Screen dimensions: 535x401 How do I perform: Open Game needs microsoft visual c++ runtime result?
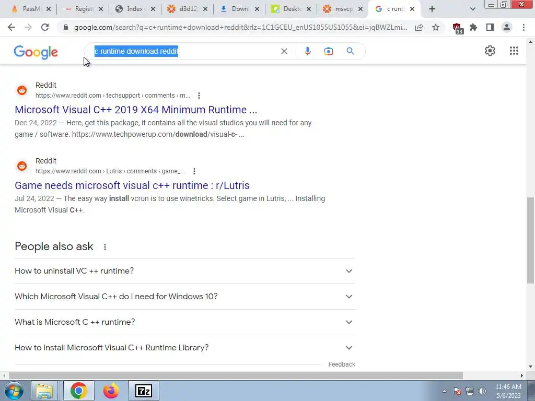[x=132, y=185]
